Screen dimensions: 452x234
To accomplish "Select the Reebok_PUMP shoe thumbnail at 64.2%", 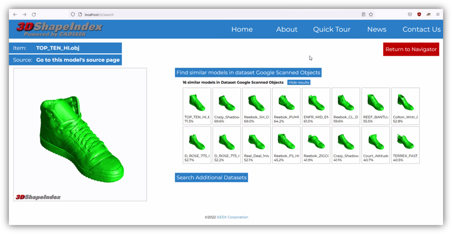I will tap(286, 106).
